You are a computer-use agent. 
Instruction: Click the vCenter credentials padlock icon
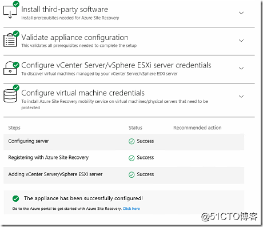tap(10, 68)
